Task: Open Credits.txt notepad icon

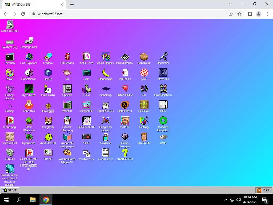Action: pyautogui.click(x=106, y=153)
